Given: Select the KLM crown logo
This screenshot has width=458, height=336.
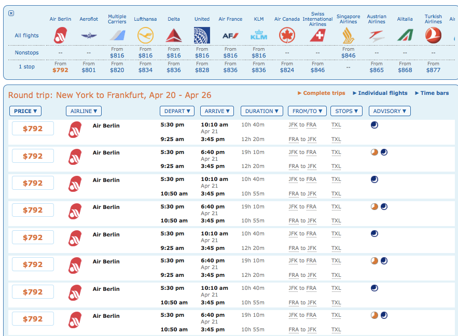Looking at the screenshot, I should tap(258, 35).
